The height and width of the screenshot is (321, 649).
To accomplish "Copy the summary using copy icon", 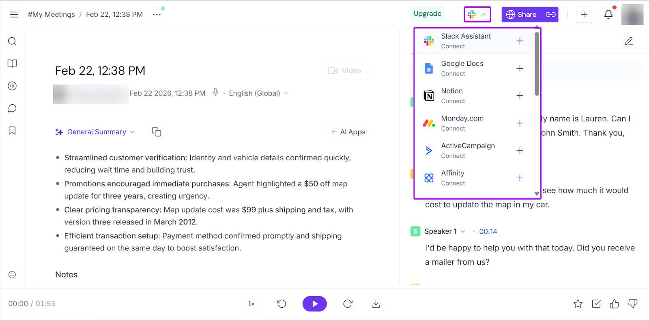I will pyautogui.click(x=156, y=132).
